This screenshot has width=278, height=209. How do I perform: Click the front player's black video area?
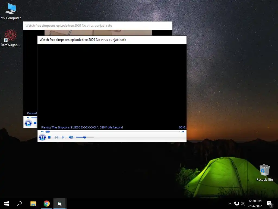tap(112, 84)
